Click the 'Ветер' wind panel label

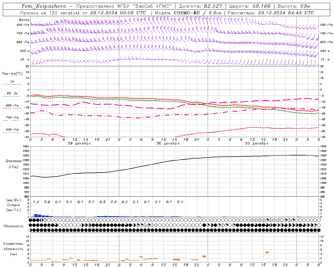tap(24, 20)
